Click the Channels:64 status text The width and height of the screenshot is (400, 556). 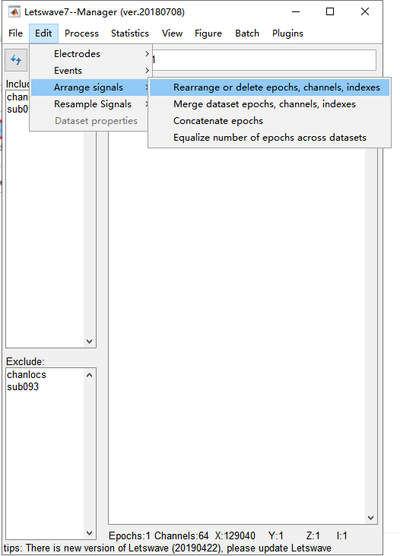[182, 535]
